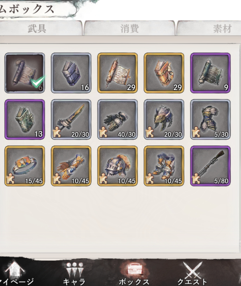241x286 pixels.
Task: Select the purple-framed green scroll with 9
Action: coord(210,73)
